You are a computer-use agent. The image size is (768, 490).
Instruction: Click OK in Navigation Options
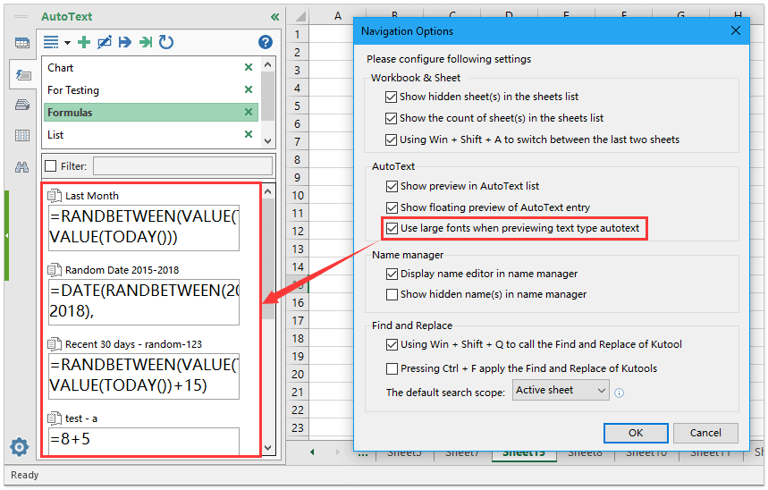tap(636, 433)
